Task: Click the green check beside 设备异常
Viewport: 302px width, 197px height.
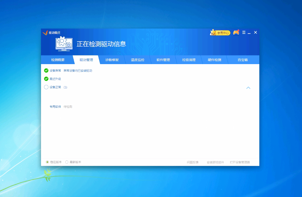Action: (x=46, y=70)
